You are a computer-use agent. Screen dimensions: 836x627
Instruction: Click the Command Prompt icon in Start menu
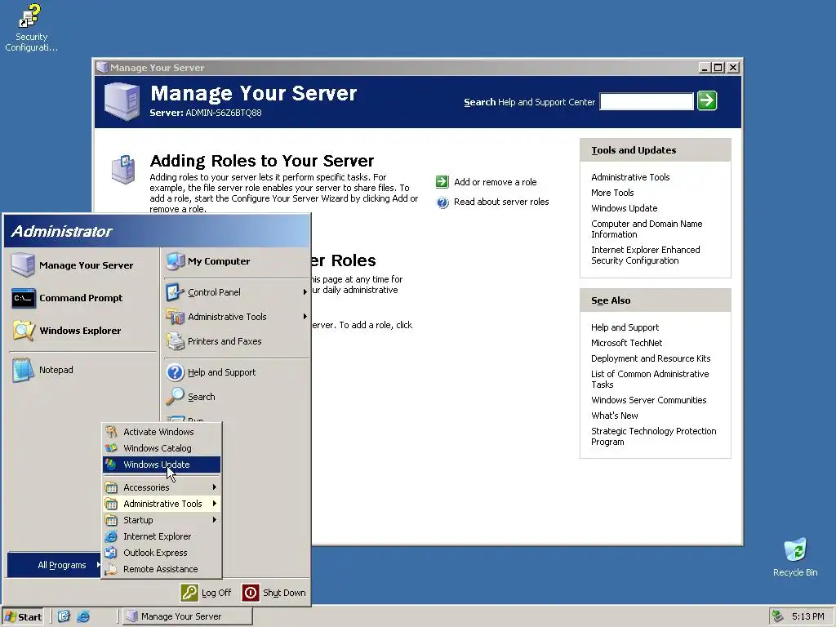24,298
